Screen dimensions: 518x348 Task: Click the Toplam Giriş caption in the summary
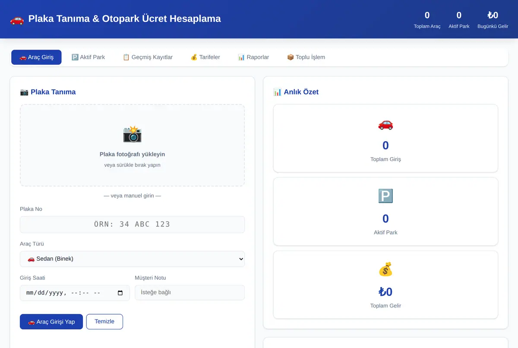coord(385,159)
